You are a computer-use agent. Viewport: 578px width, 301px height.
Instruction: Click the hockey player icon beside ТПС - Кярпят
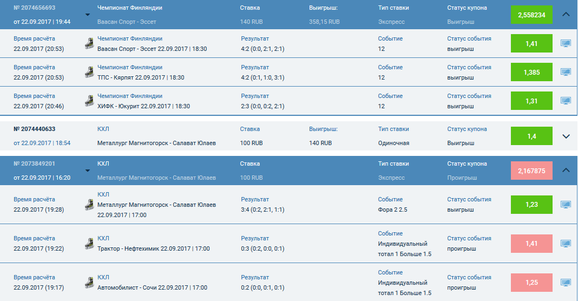89,72
